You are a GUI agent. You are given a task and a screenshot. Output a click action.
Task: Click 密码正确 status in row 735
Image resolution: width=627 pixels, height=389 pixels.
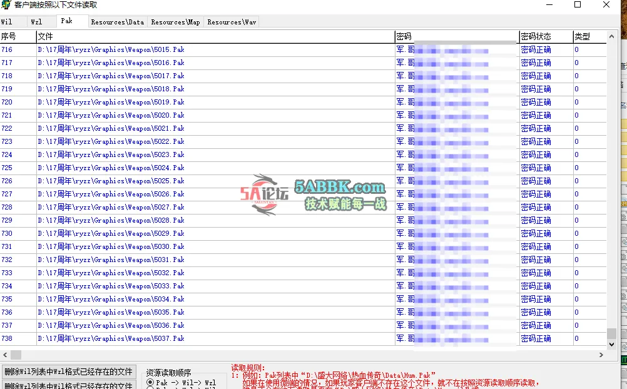click(536, 299)
